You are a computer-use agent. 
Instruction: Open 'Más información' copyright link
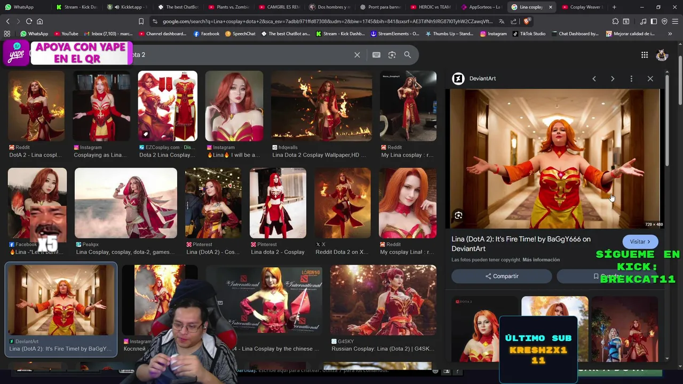coord(541,260)
